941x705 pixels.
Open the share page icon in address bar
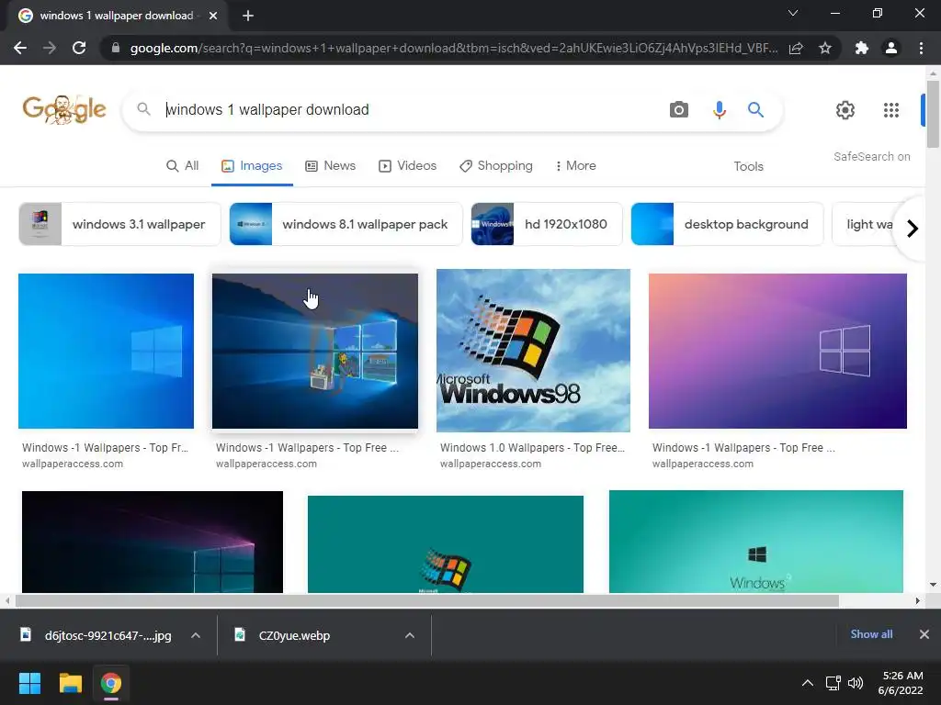click(x=796, y=48)
